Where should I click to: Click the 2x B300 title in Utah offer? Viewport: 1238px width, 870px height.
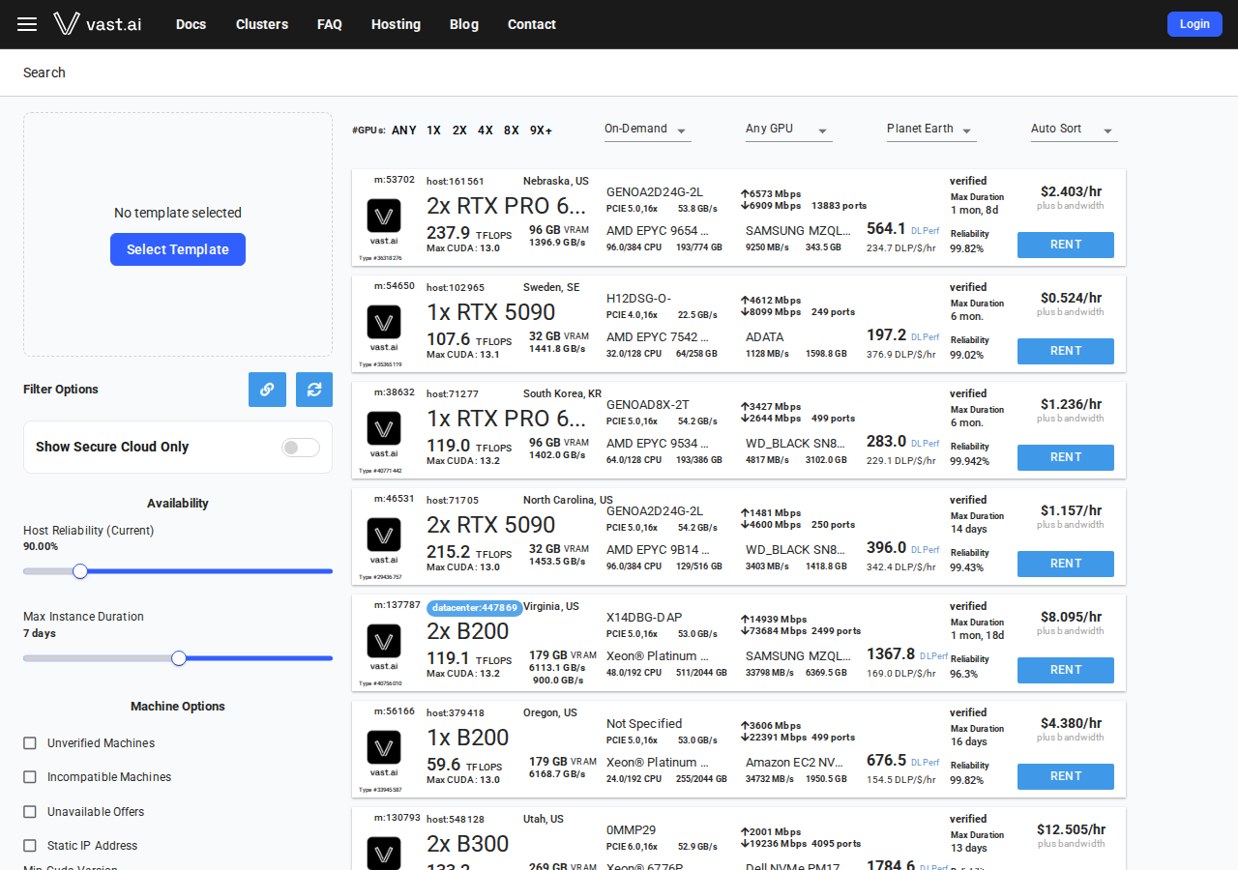[x=468, y=844]
